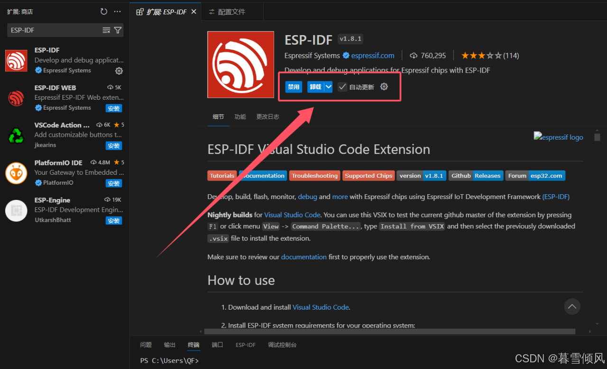
Task: Open the 调试控制台 debug console tab
Action: pos(282,345)
